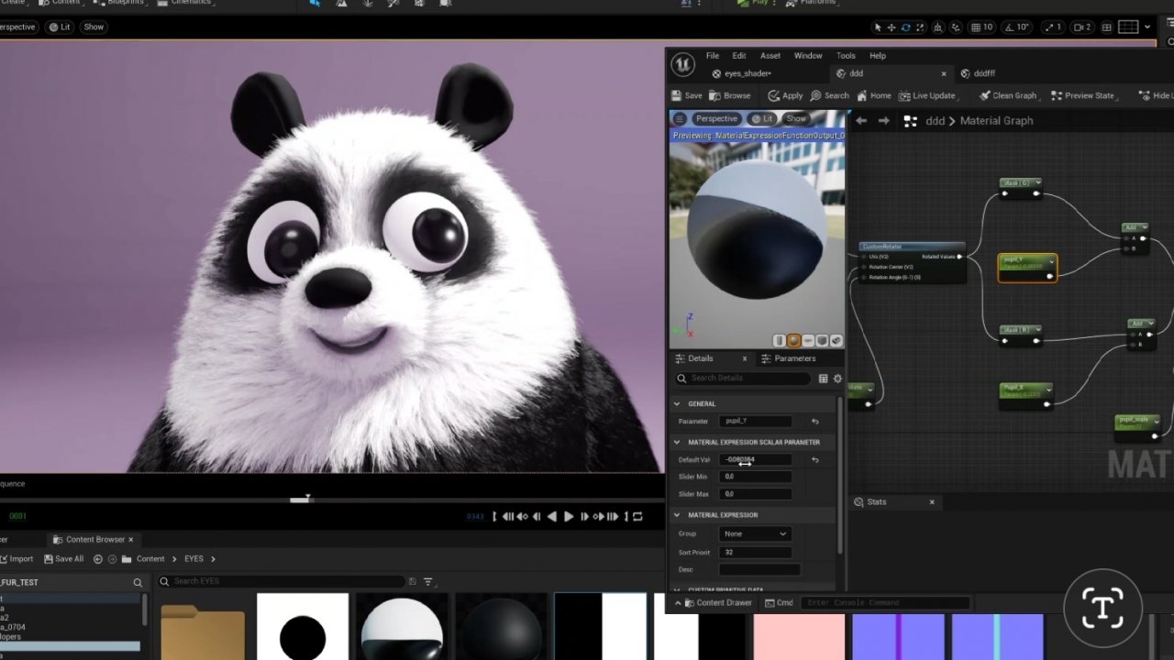Screen dimensions: 1174x660
Task: Click Search in the material toolbar
Action: click(830, 95)
